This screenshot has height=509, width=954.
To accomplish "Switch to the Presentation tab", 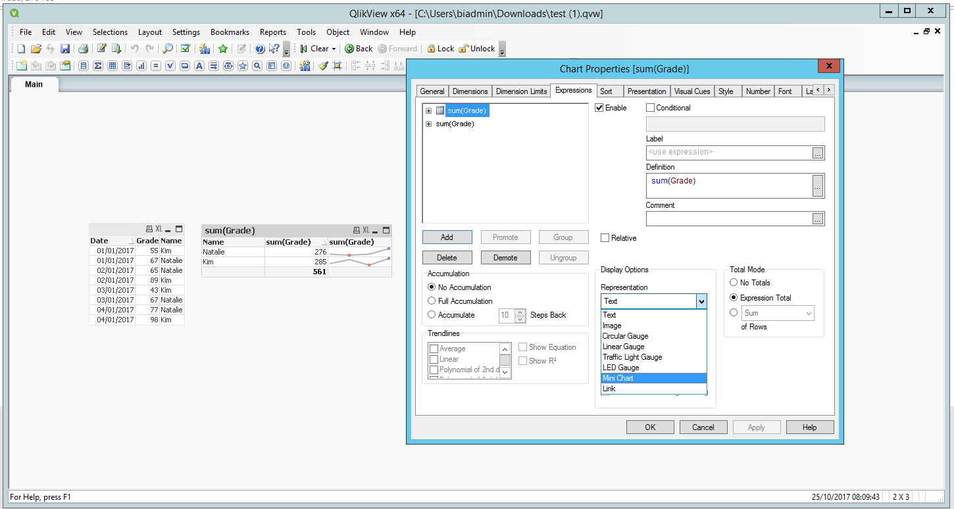I will point(646,91).
